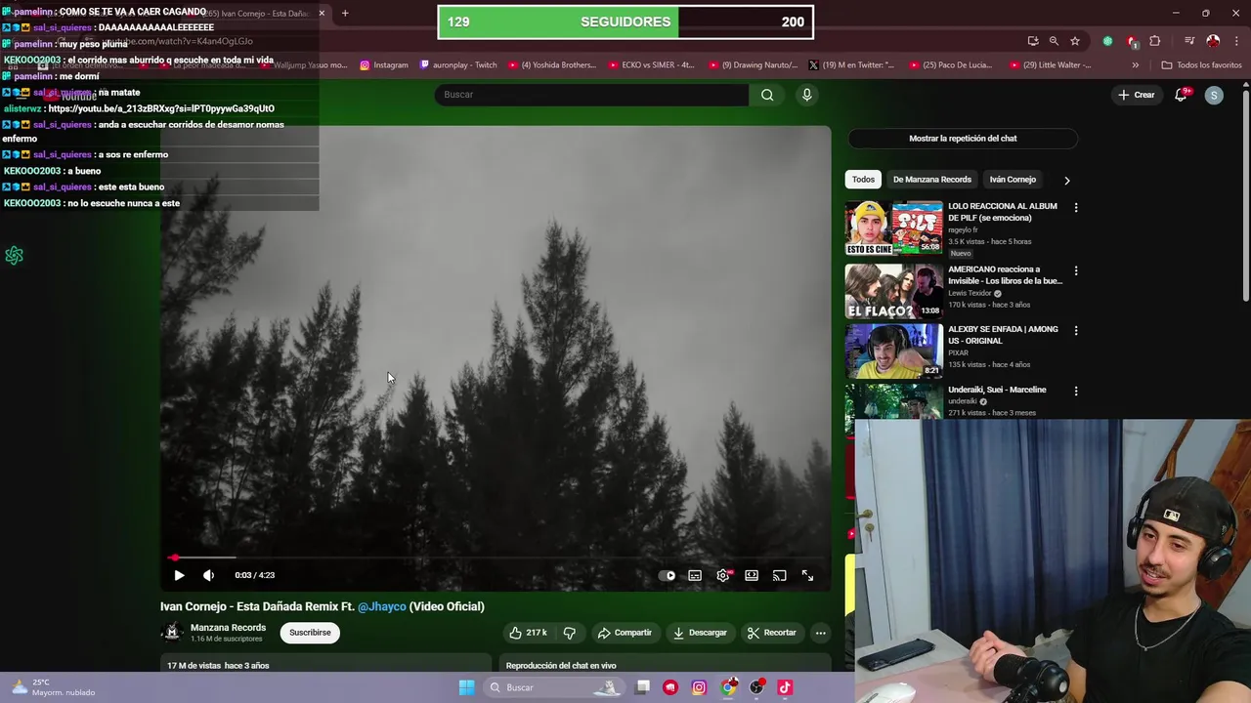Subscribe with the Suscribirse button

pos(310,633)
